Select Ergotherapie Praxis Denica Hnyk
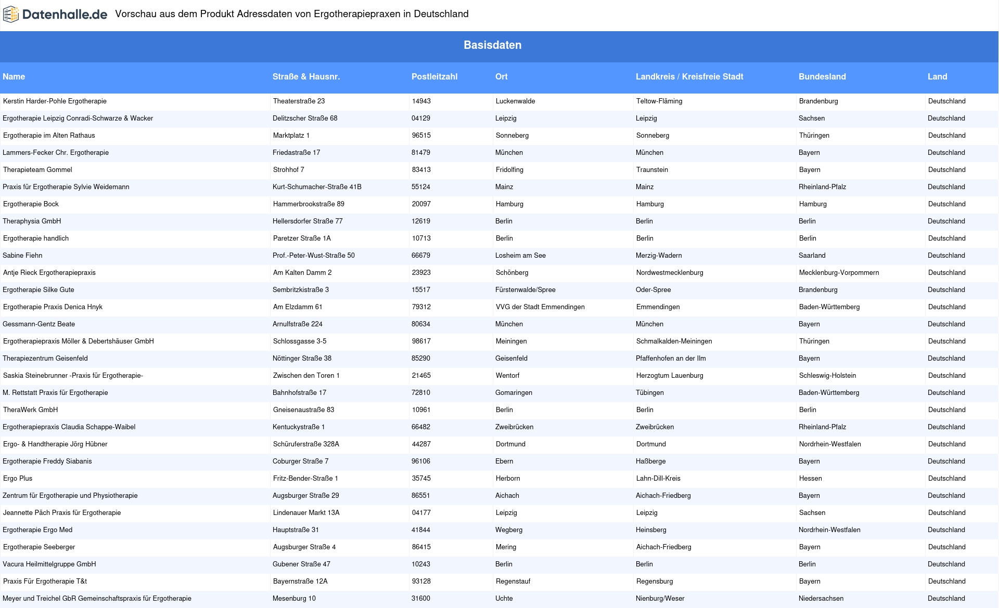This screenshot has width=999, height=608. (x=53, y=307)
